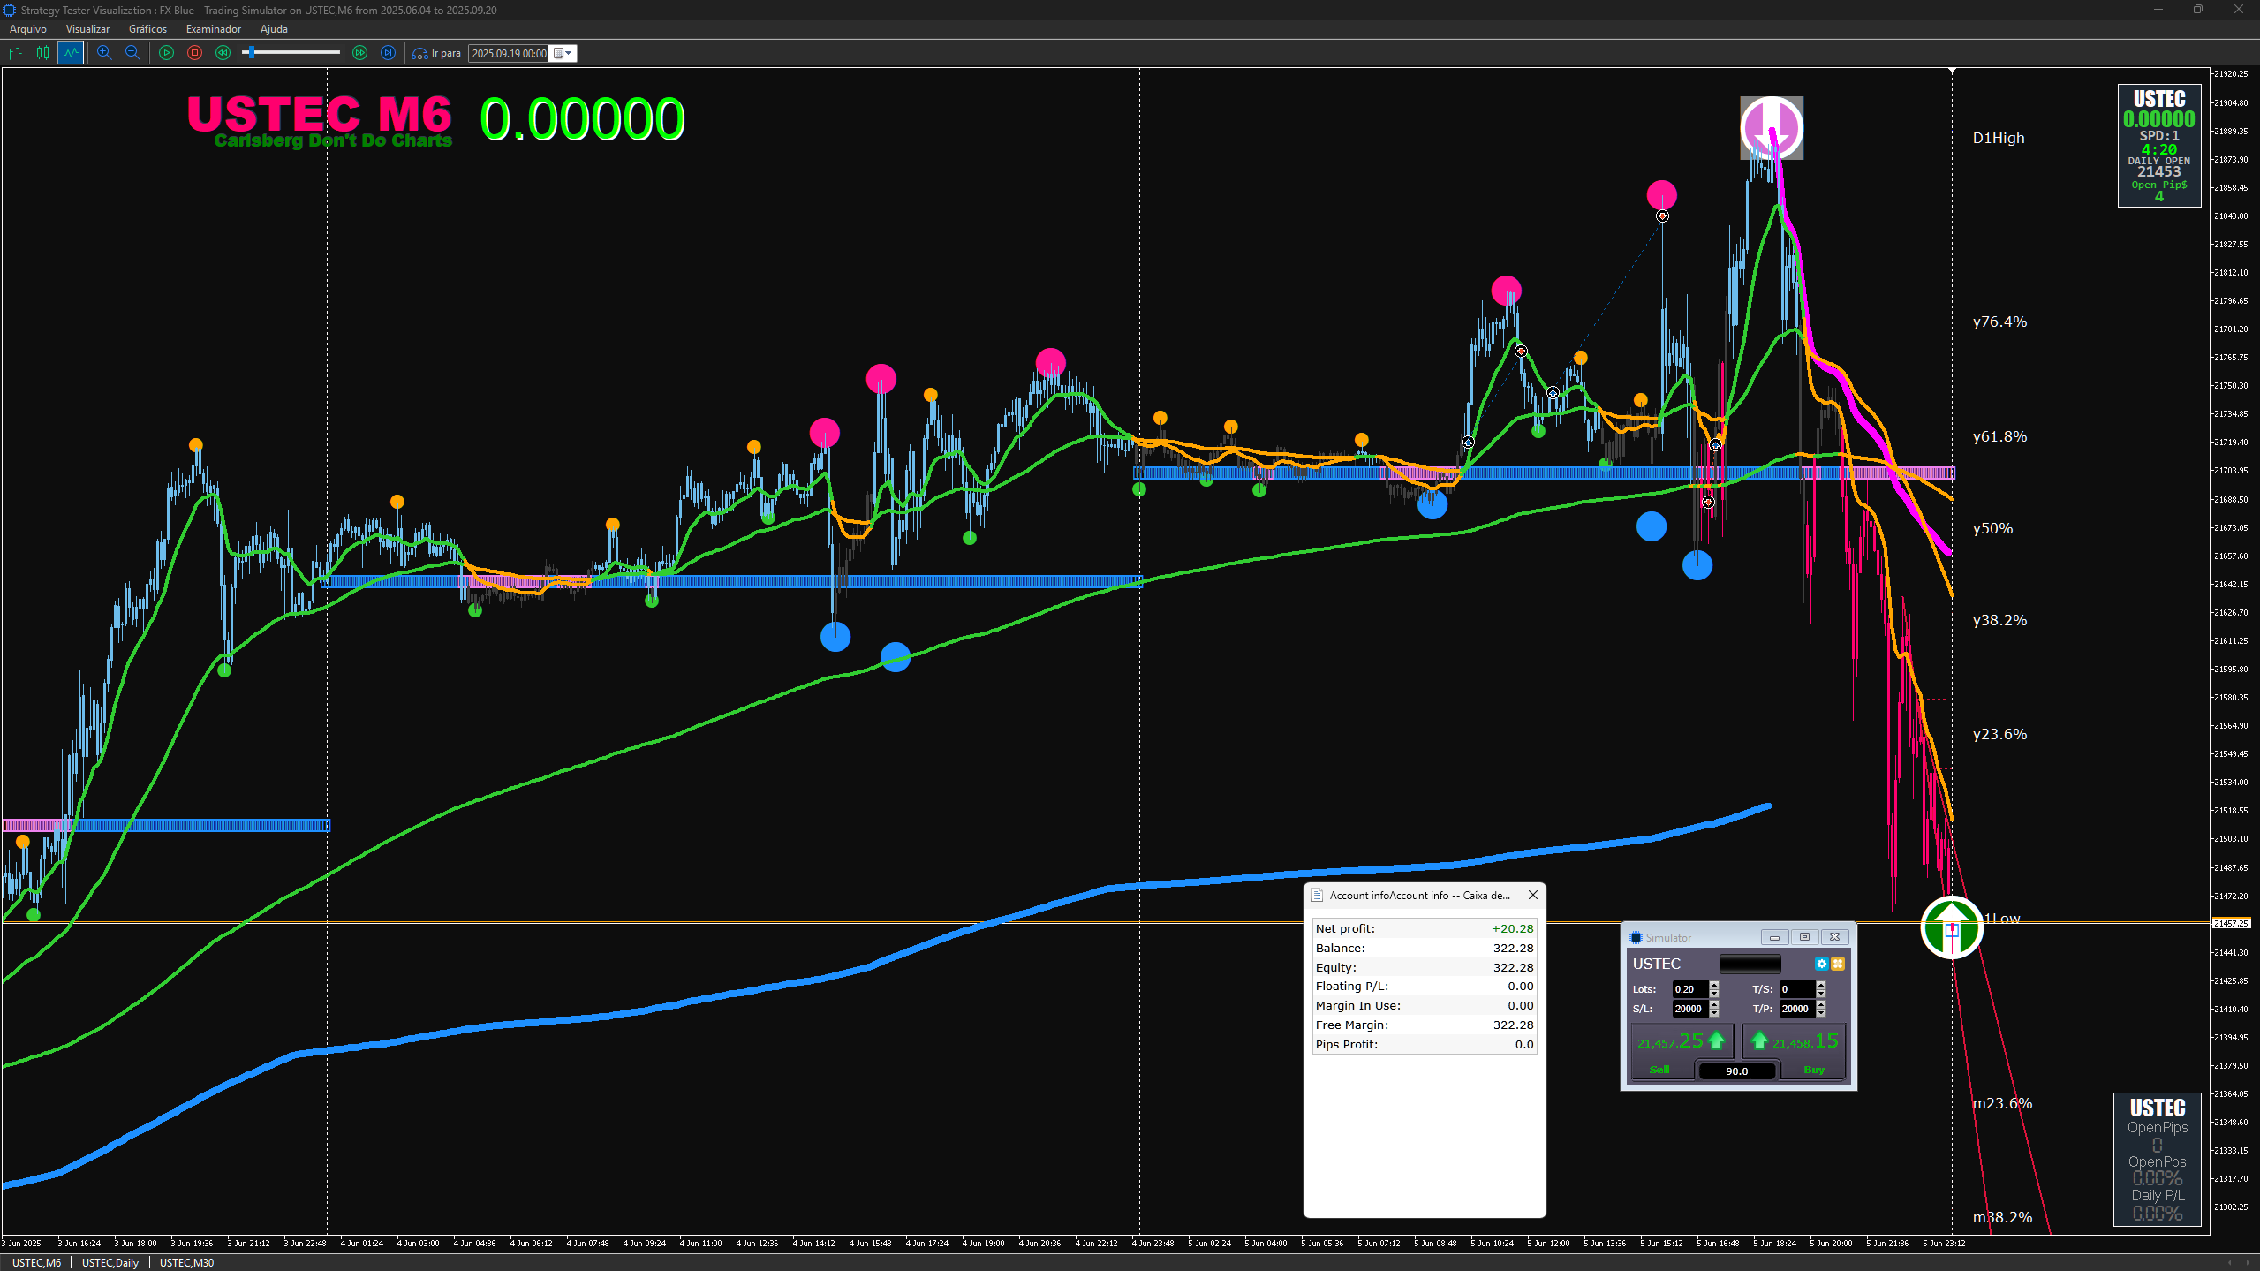This screenshot has height=1271, width=2260.
Task: Close the Account info window
Action: click(1533, 895)
